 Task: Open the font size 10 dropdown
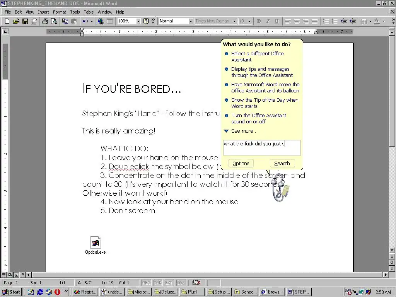pyautogui.click(x=249, y=21)
